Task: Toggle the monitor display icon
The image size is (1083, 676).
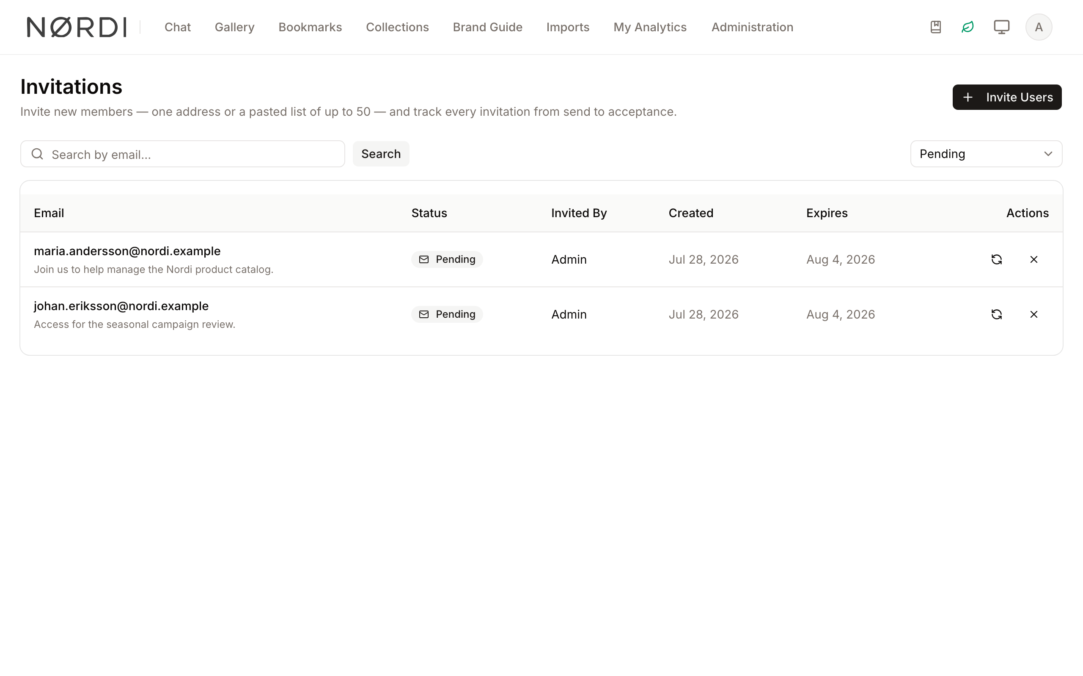Action: pyautogui.click(x=1001, y=27)
